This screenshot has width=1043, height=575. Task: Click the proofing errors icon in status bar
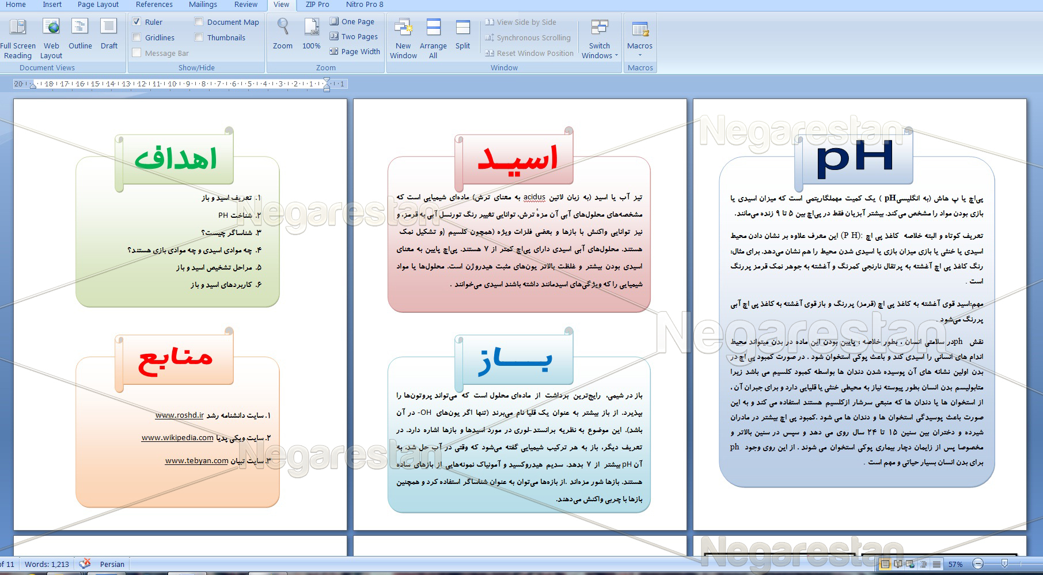coord(85,564)
